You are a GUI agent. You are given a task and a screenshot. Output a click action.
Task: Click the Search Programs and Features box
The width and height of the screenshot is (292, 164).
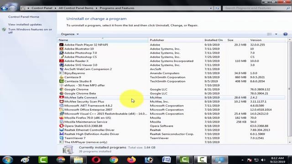tap(256, 8)
